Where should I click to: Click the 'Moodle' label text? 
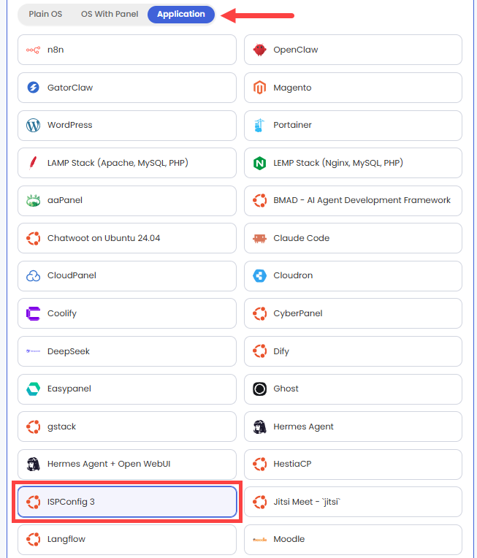(289, 539)
